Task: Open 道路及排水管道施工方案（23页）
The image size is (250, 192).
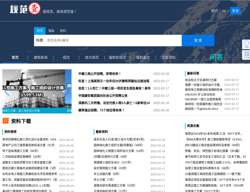Action: 115,185
